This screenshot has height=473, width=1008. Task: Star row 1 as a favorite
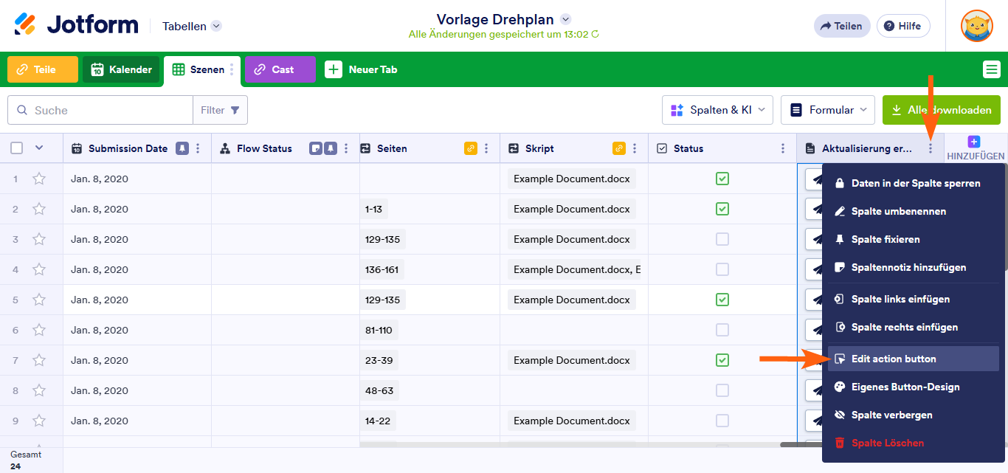(x=39, y=179)
